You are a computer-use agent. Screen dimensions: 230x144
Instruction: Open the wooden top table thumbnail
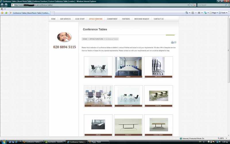click(x=158, y=125)
